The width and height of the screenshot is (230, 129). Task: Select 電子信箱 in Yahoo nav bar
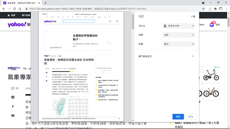[26, 15]
